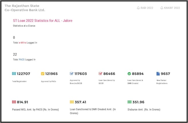Click the PACS link in Total Logged In
The width and height of the screenshot is (188, 123).
click(22, 59)
